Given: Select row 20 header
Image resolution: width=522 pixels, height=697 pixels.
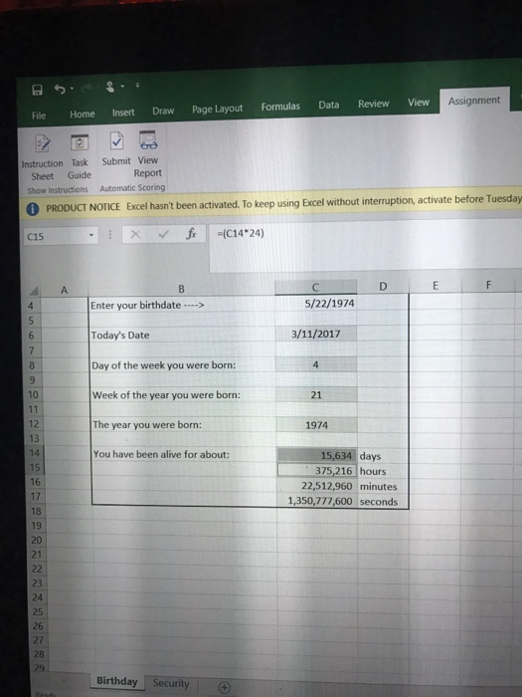Looking at the screenshot, I should (x=37, y=540).
